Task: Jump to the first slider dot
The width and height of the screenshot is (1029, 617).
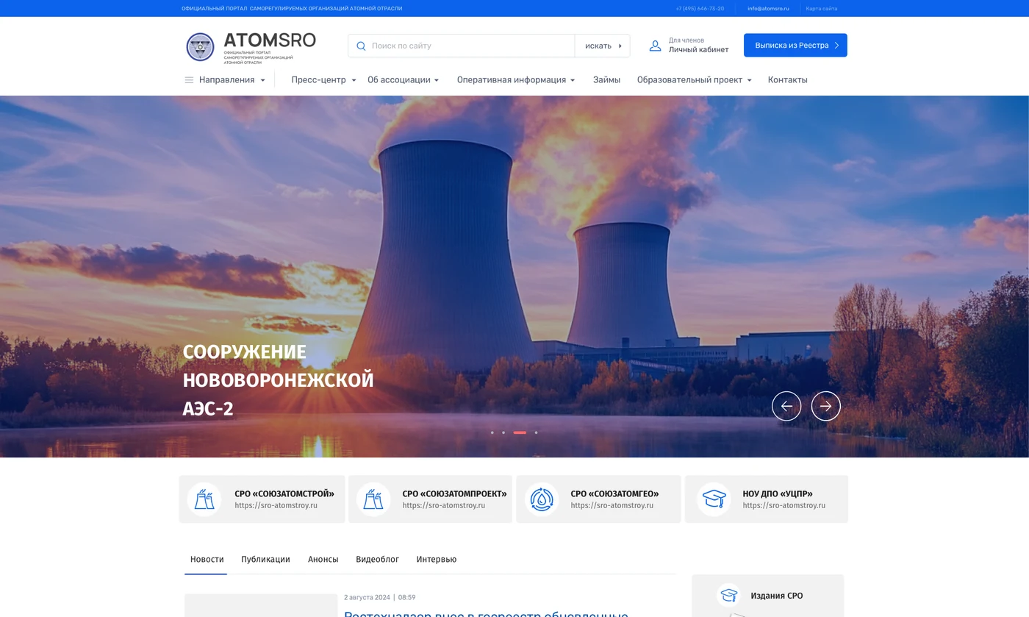Action: 492,432
